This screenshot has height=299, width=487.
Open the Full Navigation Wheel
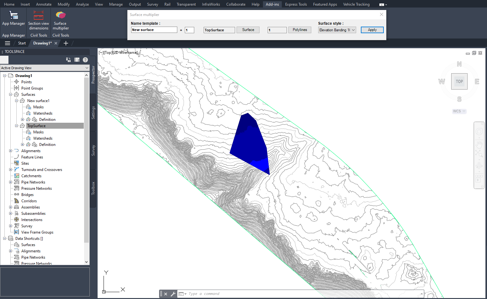(479, 131)
